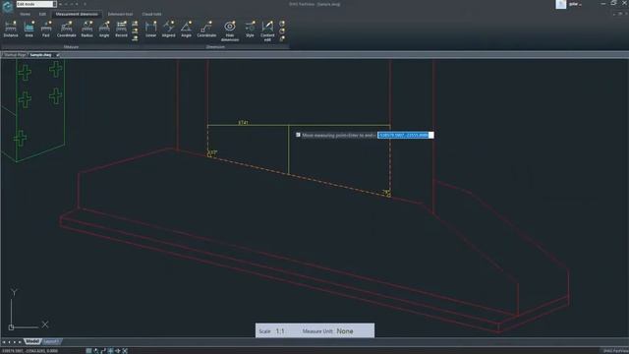
Task: Select the Radius measure tool
Action: point(87,29)
